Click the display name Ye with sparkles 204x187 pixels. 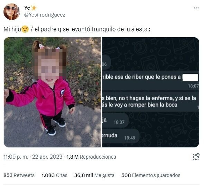point(30,8)
